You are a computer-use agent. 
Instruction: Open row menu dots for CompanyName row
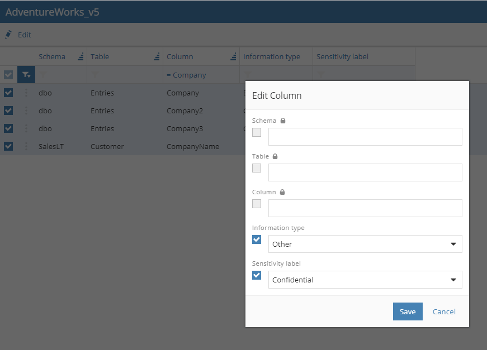(26, 146)
